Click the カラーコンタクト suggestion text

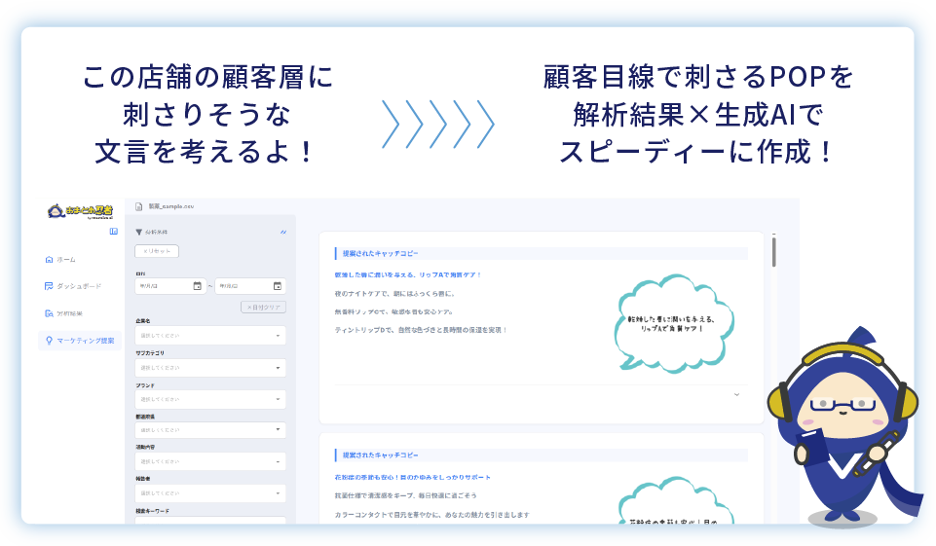pos(431,515)
